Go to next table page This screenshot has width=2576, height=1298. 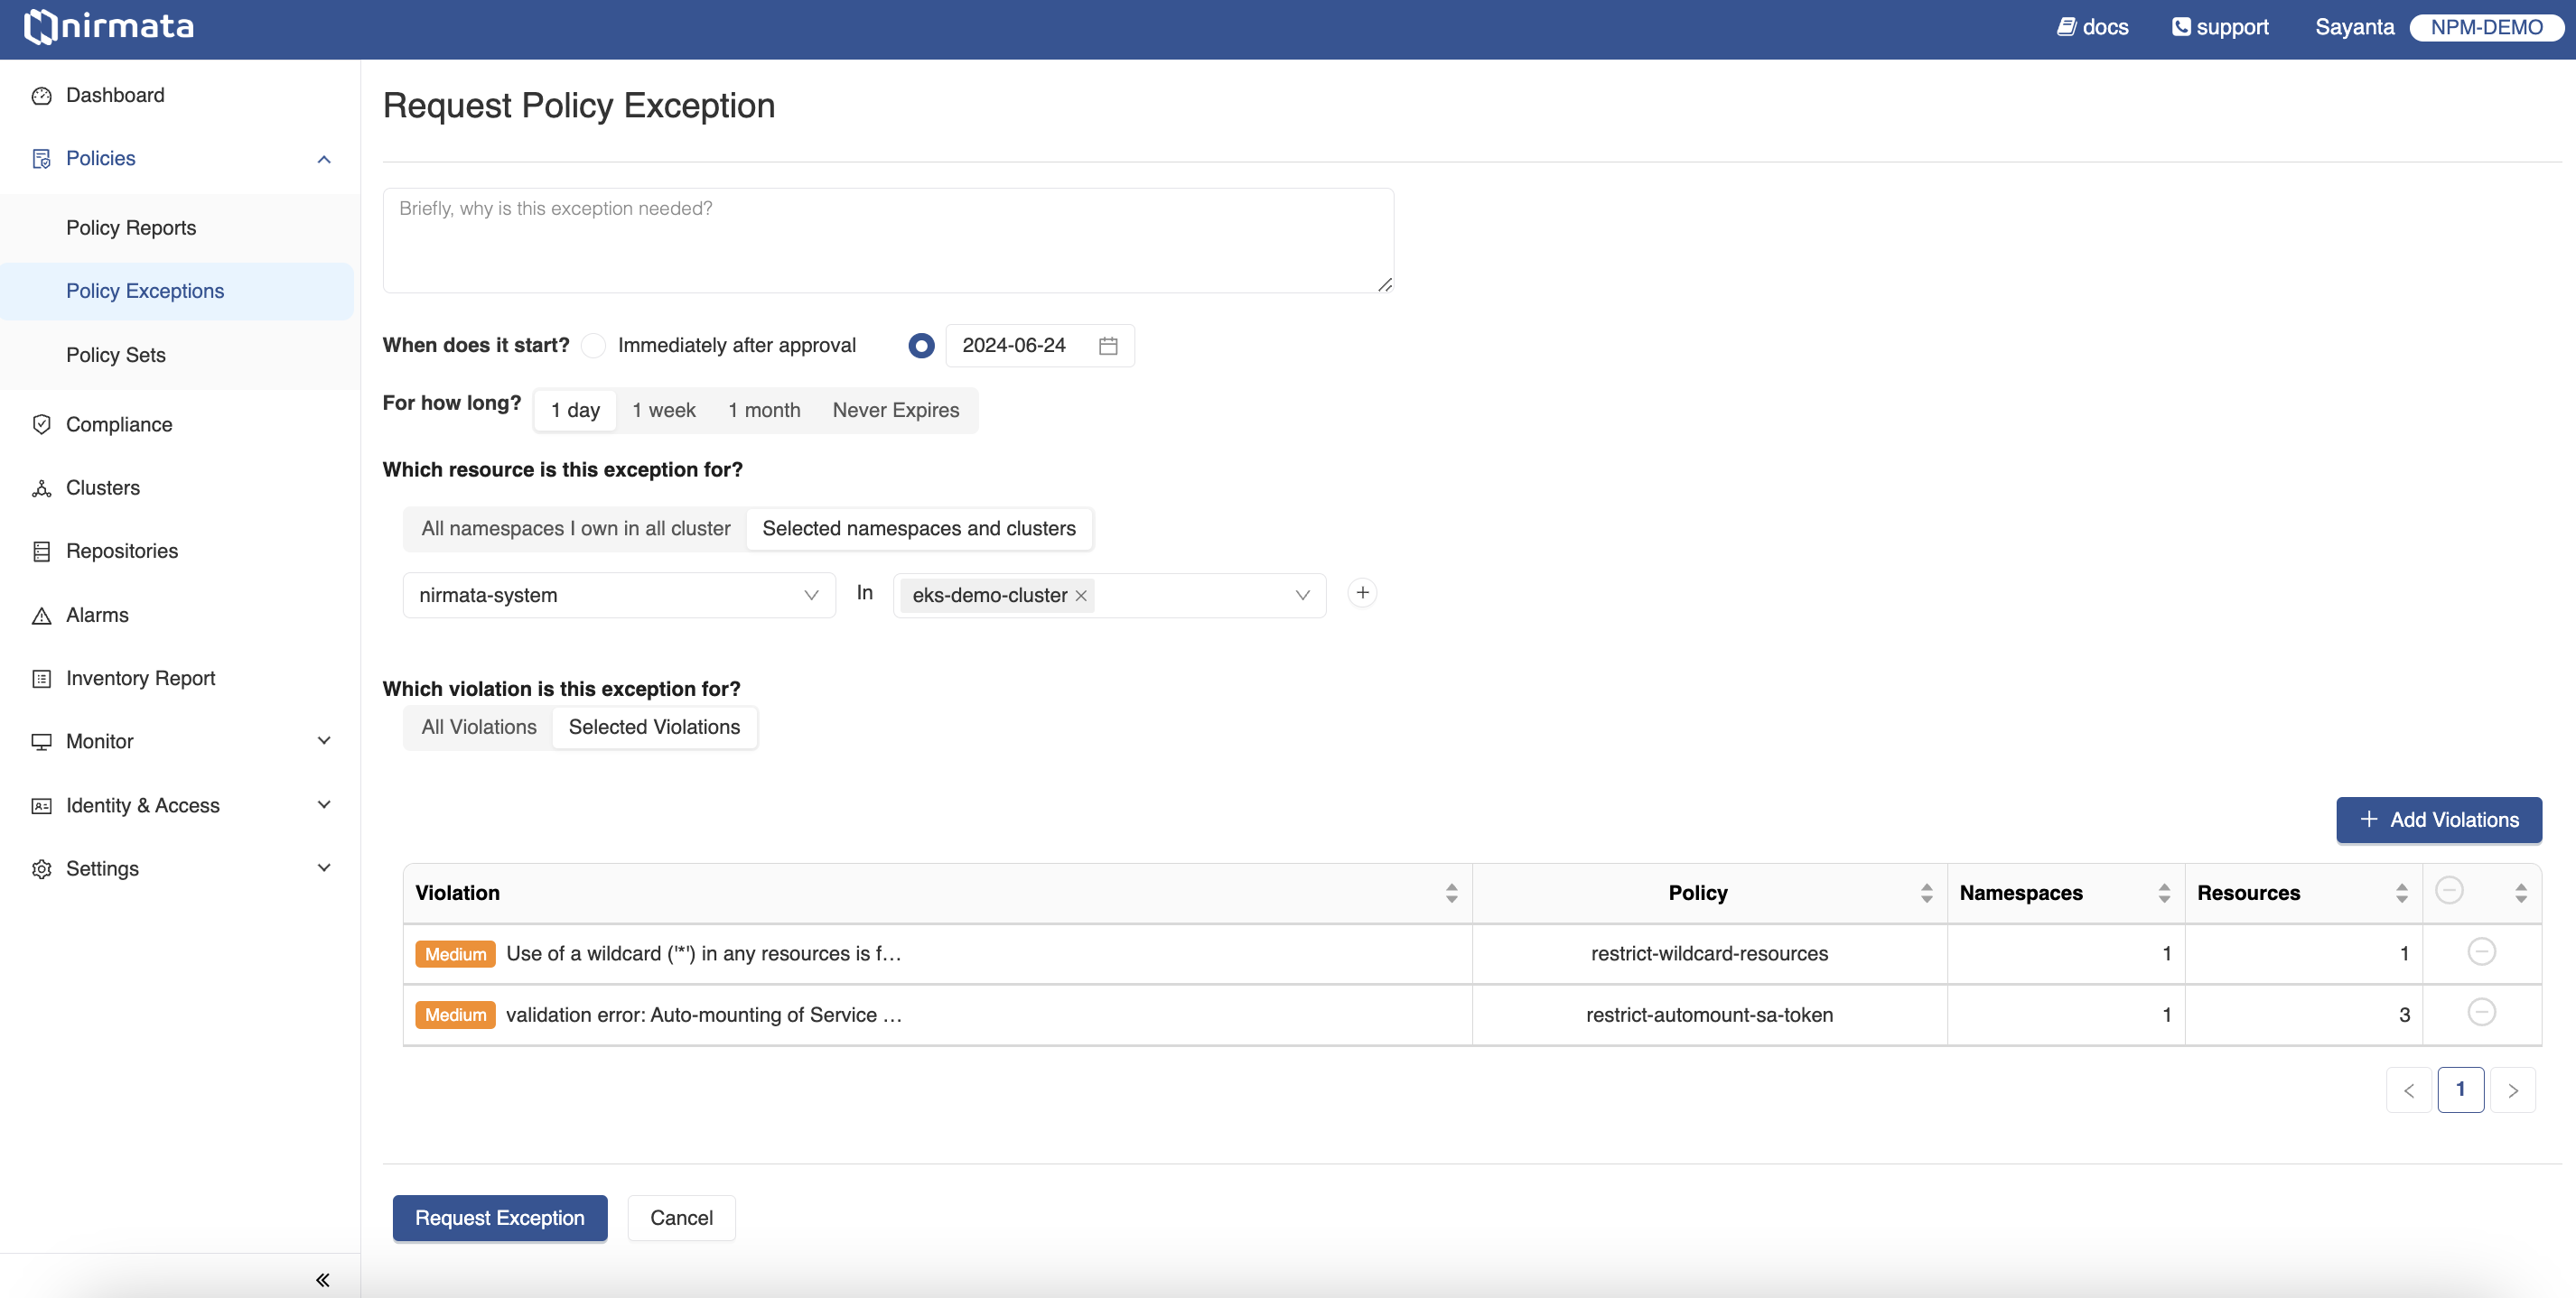click(2512, 1090)
